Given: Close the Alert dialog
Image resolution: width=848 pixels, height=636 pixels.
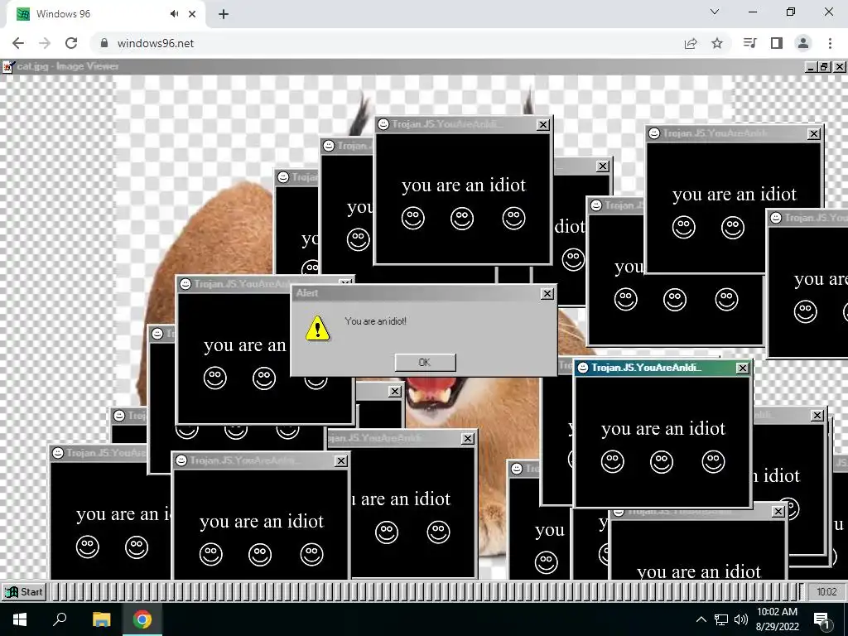Looking at the screenshot, I should pyautogui.click(x=547, y=293).
